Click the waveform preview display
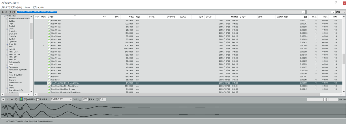 click(x=173, y=111)
